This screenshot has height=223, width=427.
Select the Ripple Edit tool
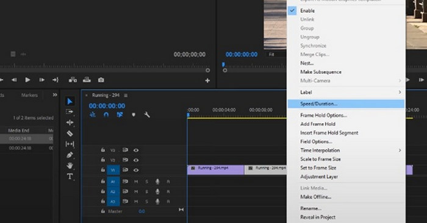pos(70,122)
